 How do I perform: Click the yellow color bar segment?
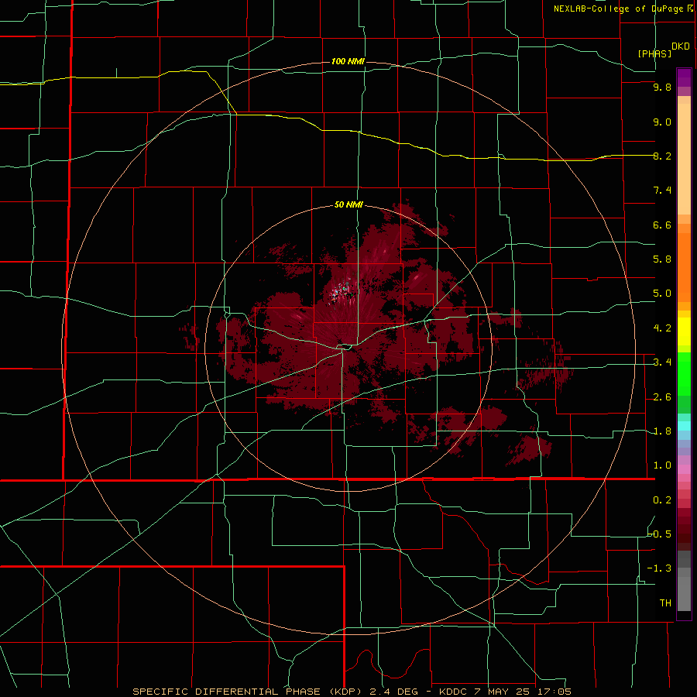pyautogui.click(x=684, y=331)
